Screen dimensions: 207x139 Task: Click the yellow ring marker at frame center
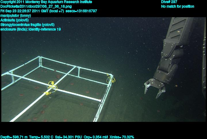click(52, 85)
